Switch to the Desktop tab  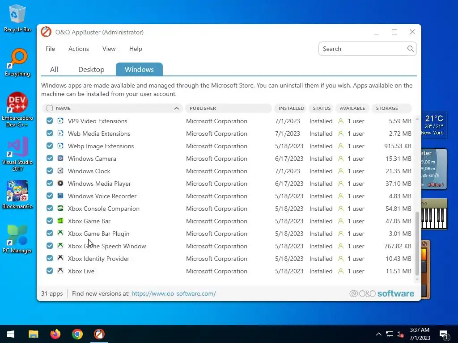91,69
